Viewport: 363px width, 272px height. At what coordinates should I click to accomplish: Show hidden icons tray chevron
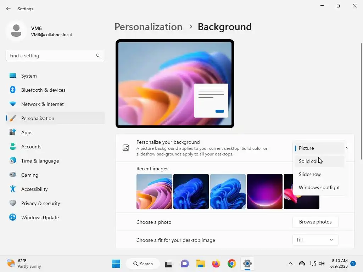coord(291,263)
